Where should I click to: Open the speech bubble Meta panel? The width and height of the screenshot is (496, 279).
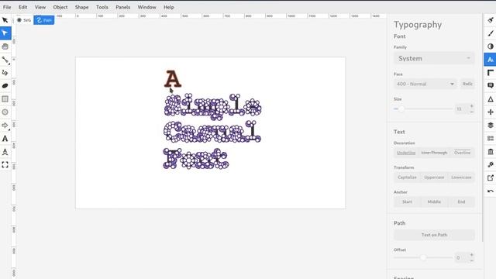pos(491,86)
